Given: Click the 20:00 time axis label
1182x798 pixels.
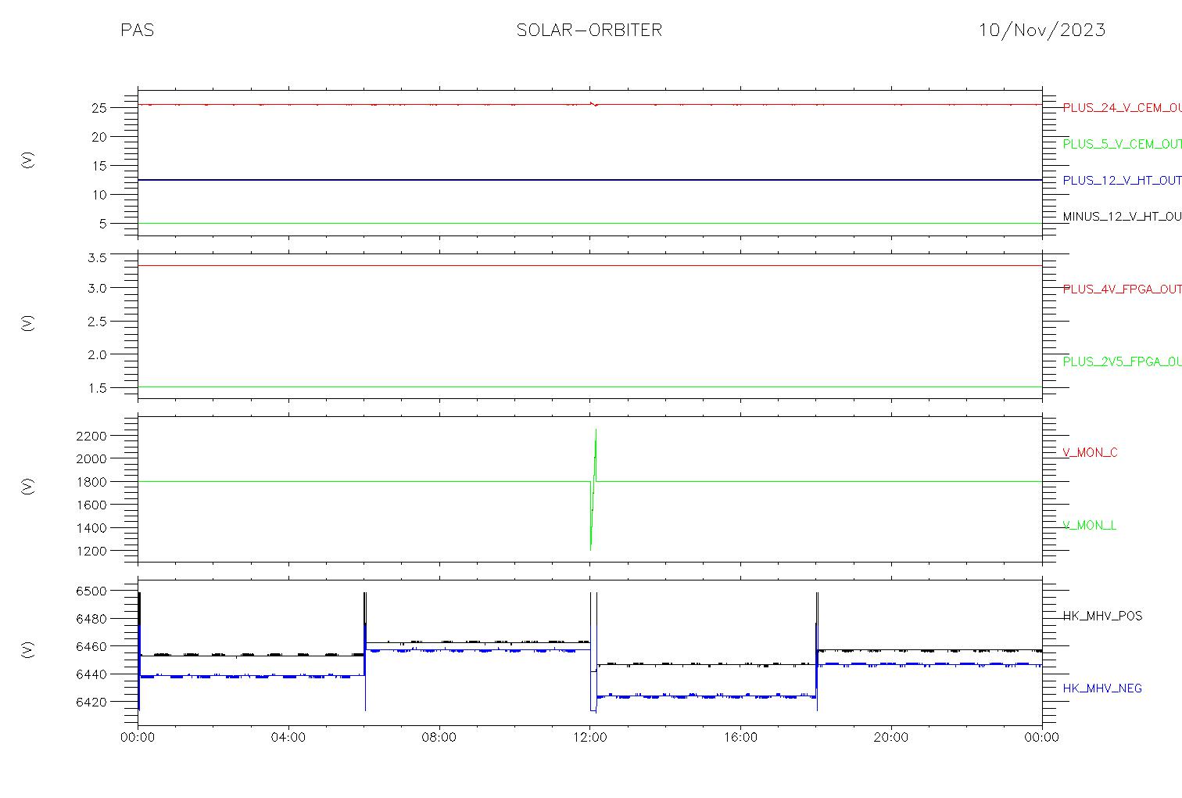Looking at the screenshot, I should [x=891, y=738].
